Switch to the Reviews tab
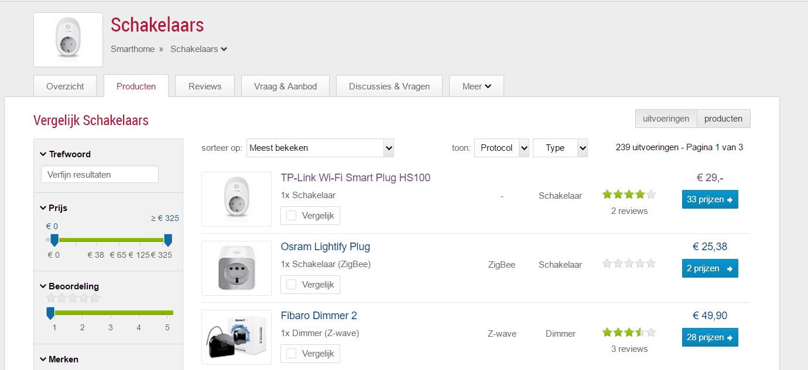This screenshot has height=370, width=808. coord(205,86)
